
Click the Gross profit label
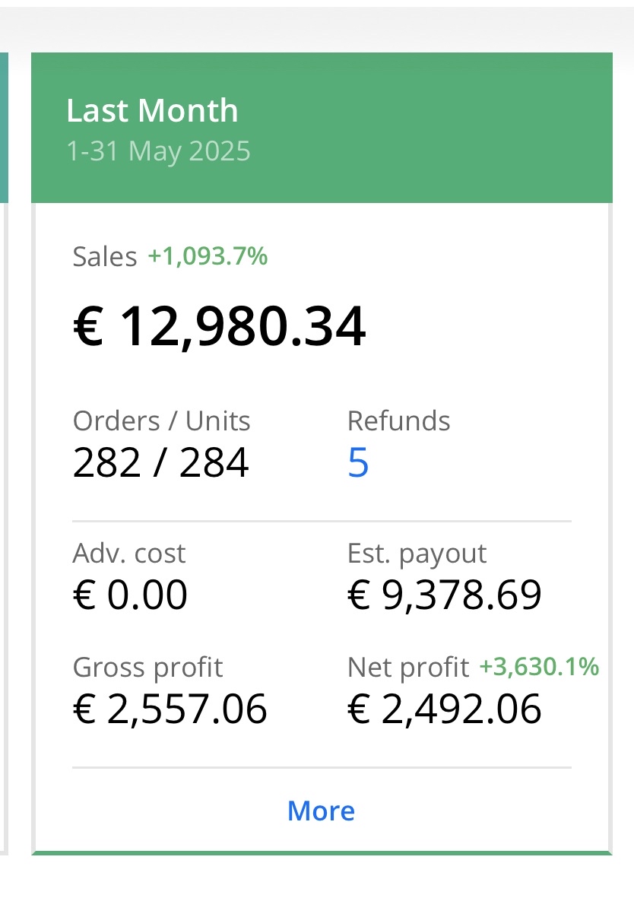click(147, 668)
